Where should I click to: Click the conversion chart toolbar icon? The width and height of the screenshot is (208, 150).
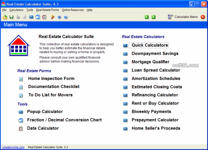pyautogui.click(x=38, y=17)
